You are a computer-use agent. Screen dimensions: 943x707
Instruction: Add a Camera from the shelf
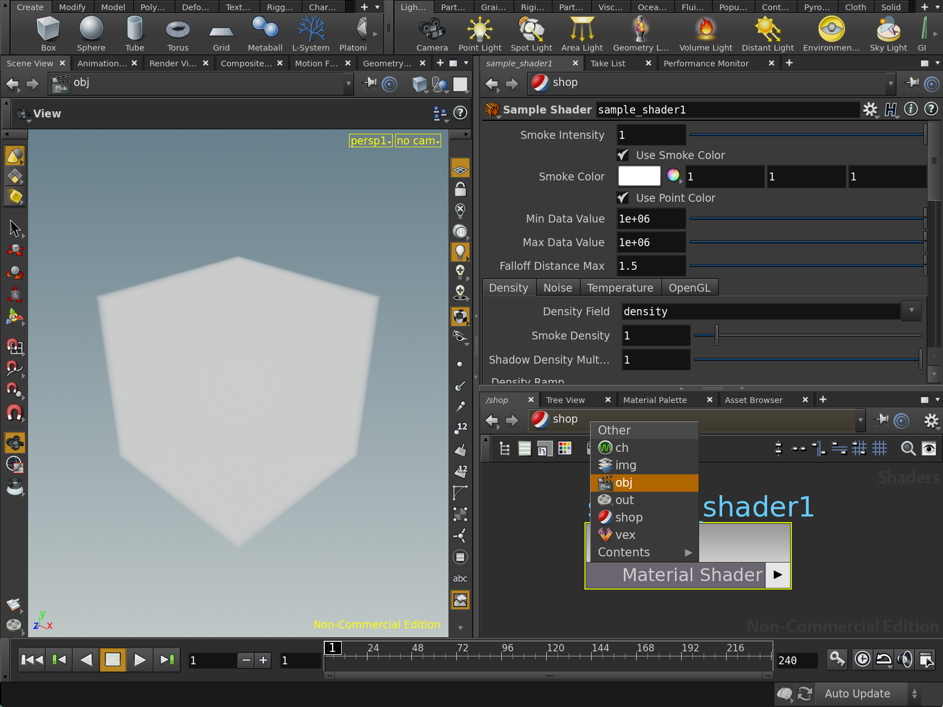432,34
